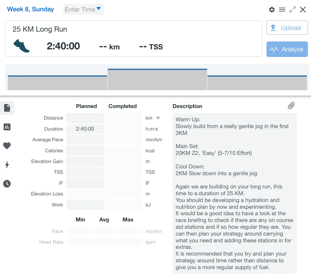Open the Enter Time dropdown
311x275 pixels.
pos(83,9)
